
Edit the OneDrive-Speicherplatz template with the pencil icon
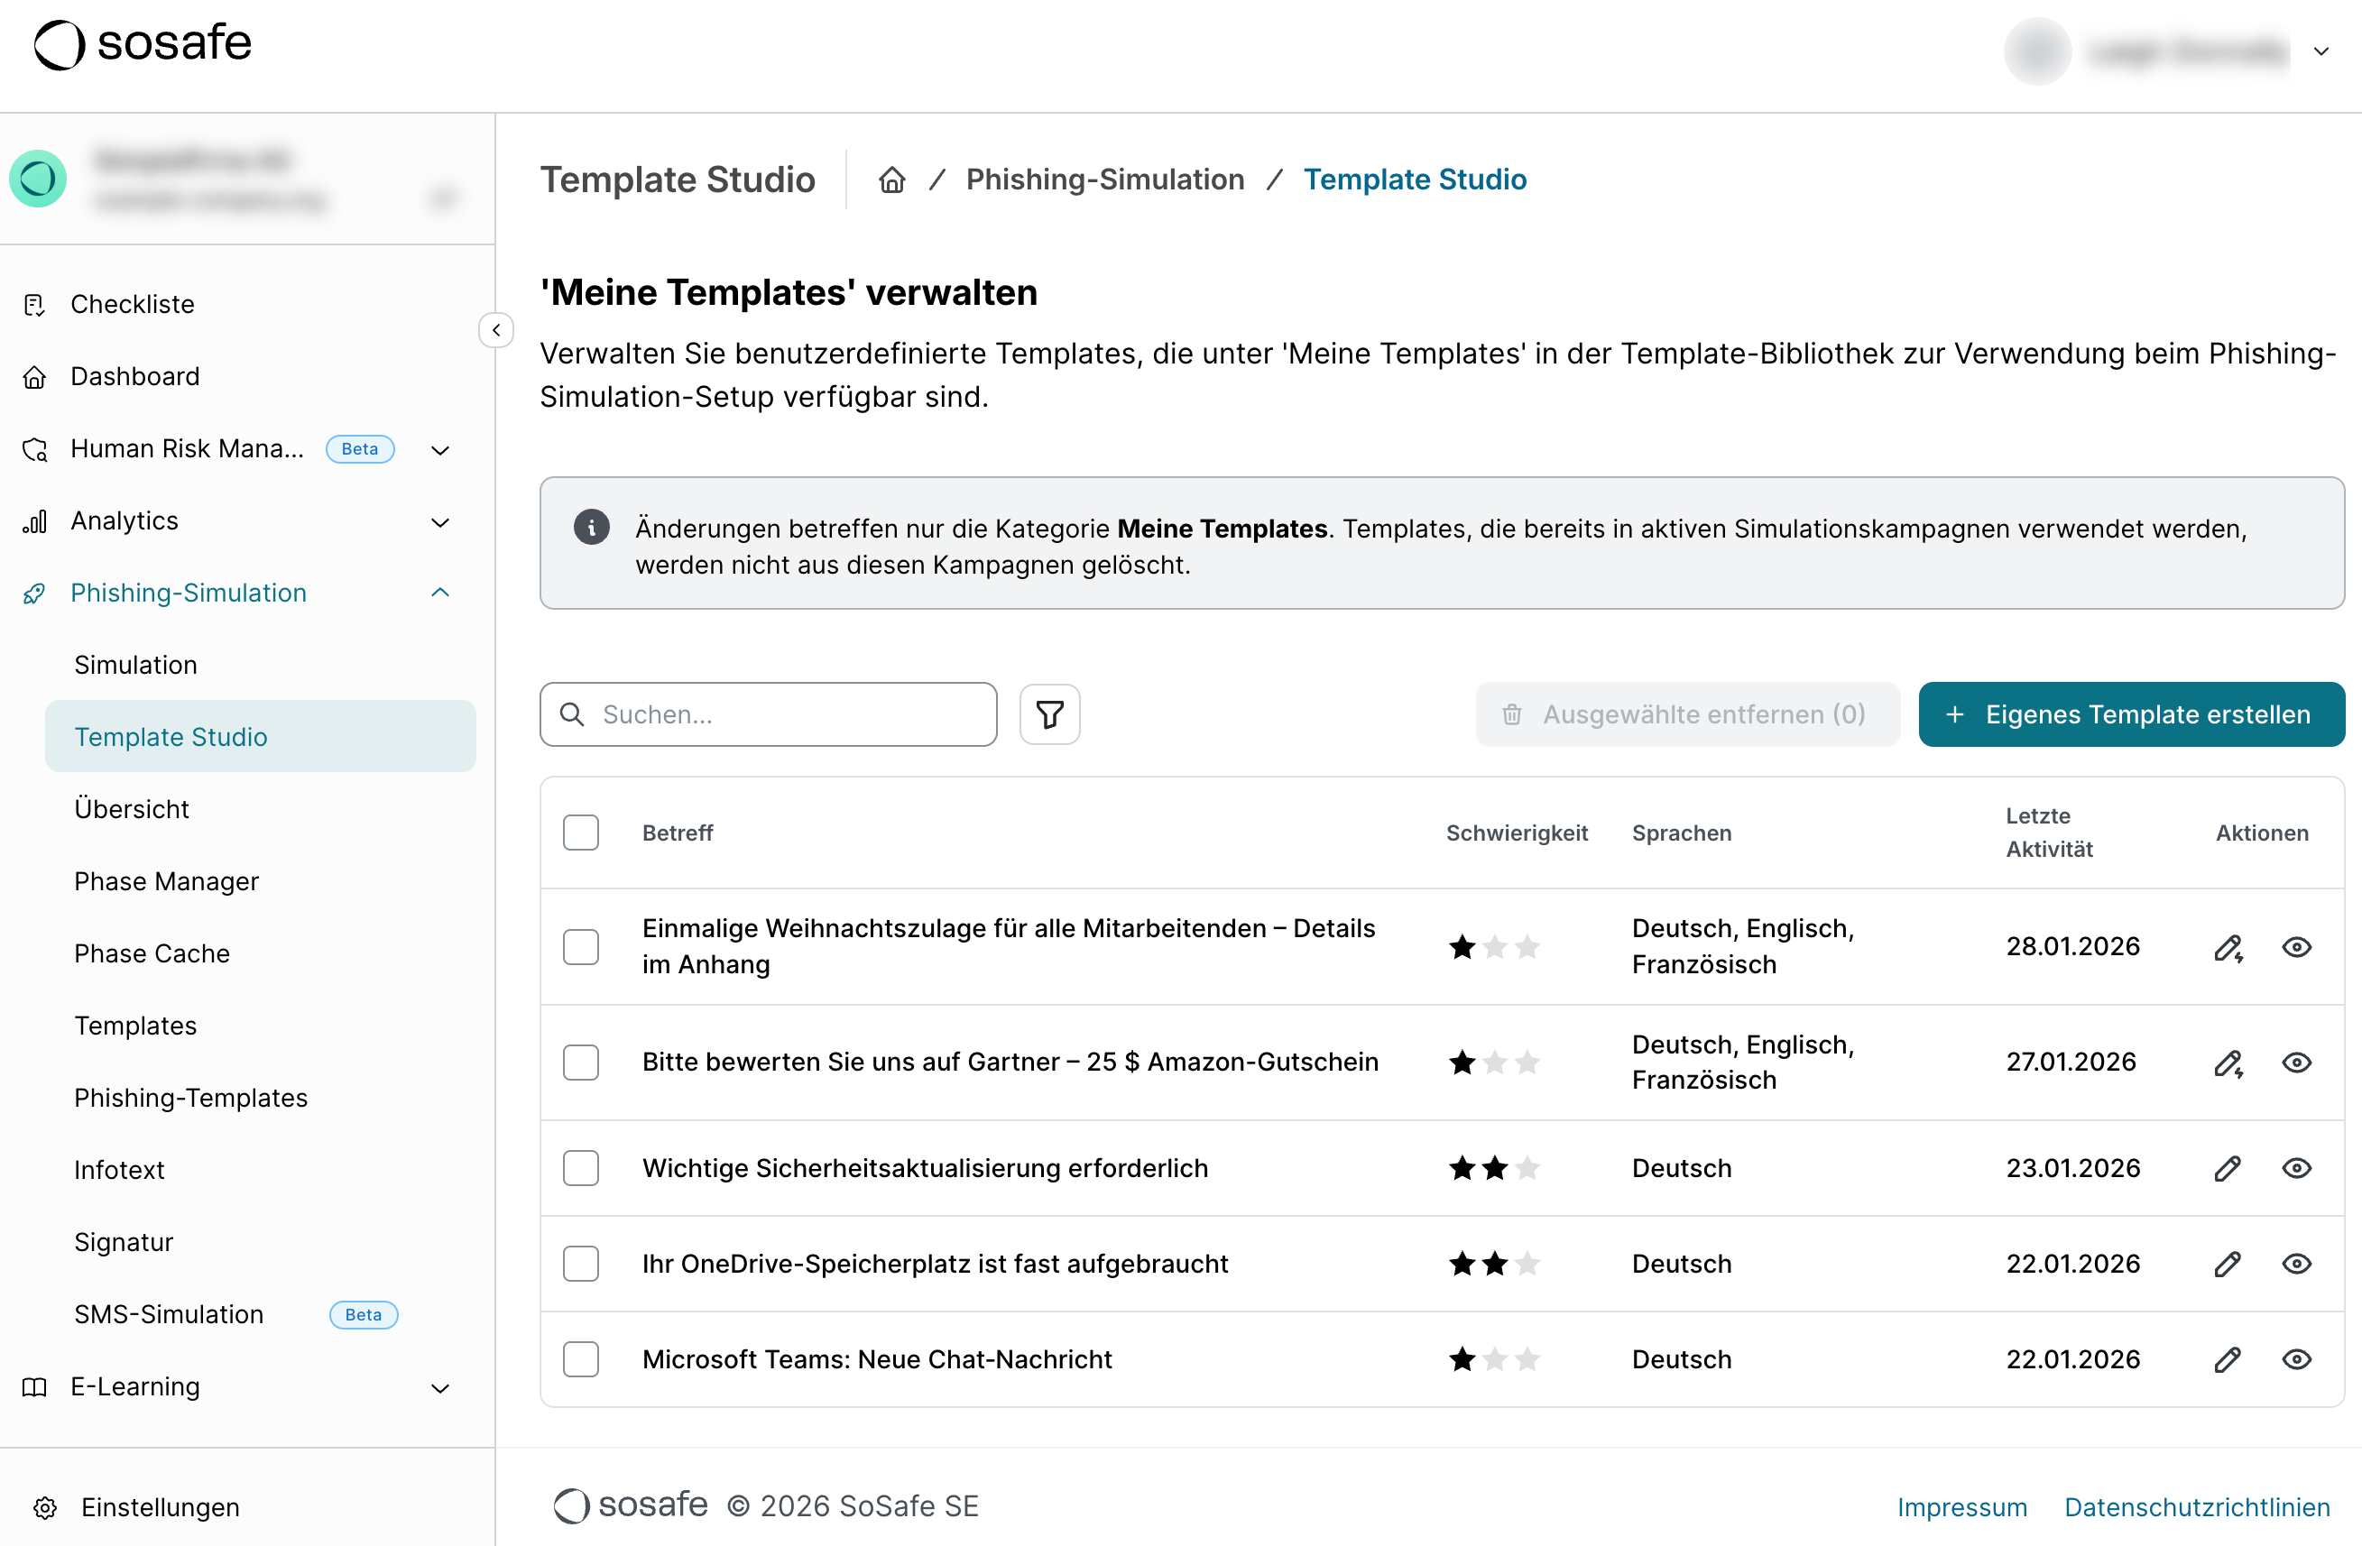click(2227, 1265)
